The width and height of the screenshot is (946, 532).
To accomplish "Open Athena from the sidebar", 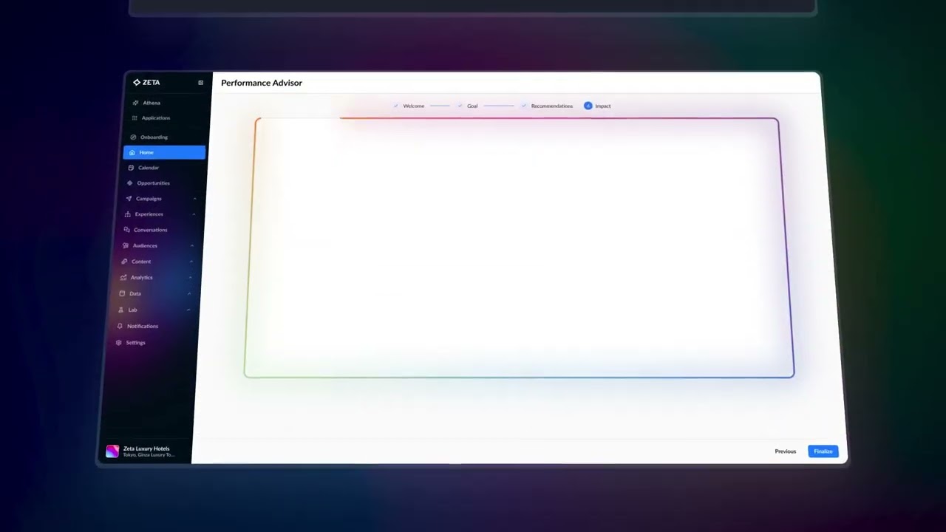I will [152, 103].
